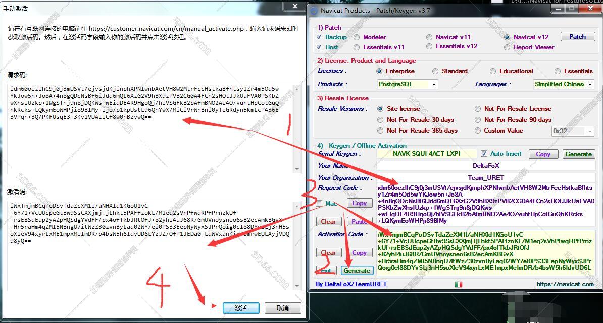Click Copy beside the Request Code box
This screenshot has height=323, width=603.
[x=359, y=203]
